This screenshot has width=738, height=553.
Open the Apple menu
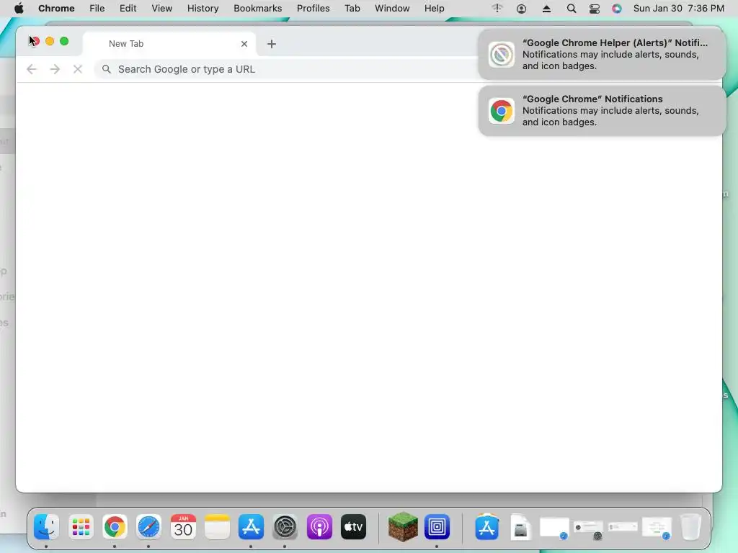[x=19, y=9]
